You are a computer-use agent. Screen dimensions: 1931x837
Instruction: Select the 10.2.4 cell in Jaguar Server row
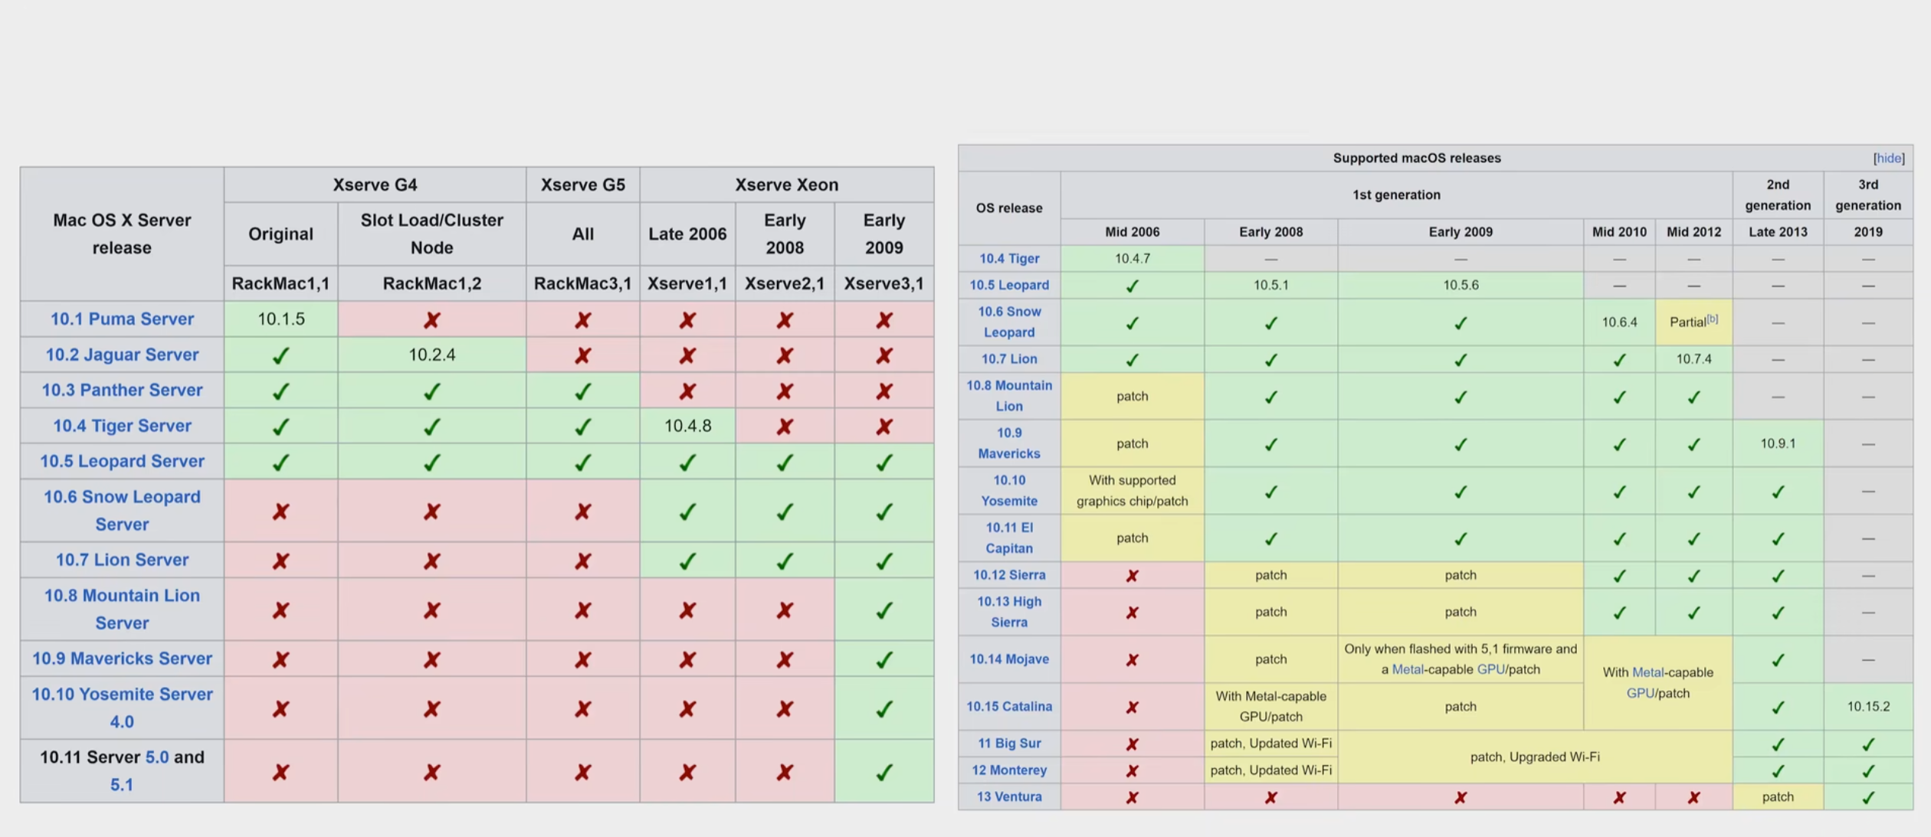tap(432, 355)
